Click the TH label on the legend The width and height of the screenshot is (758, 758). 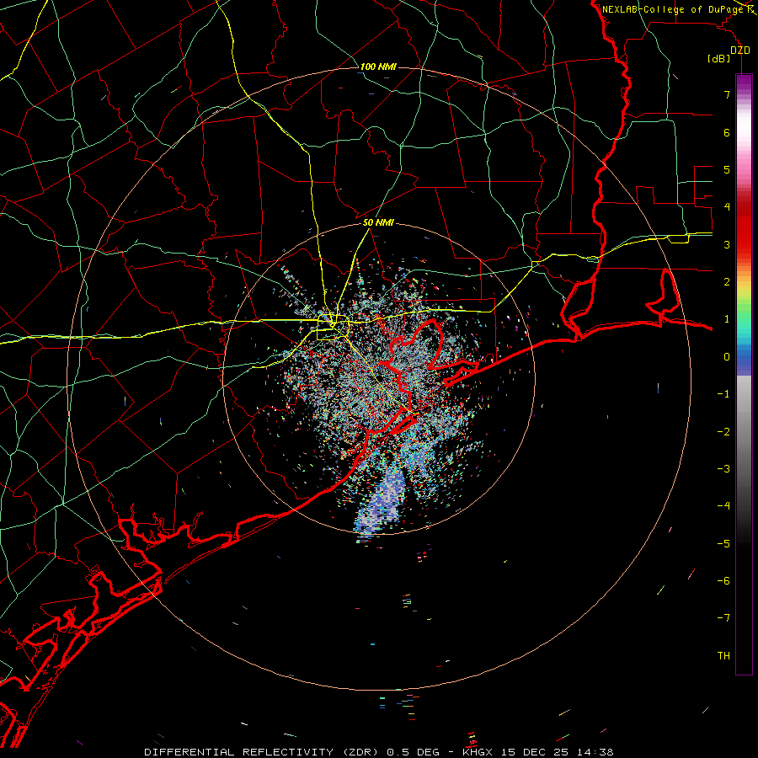tap(723, 656)
